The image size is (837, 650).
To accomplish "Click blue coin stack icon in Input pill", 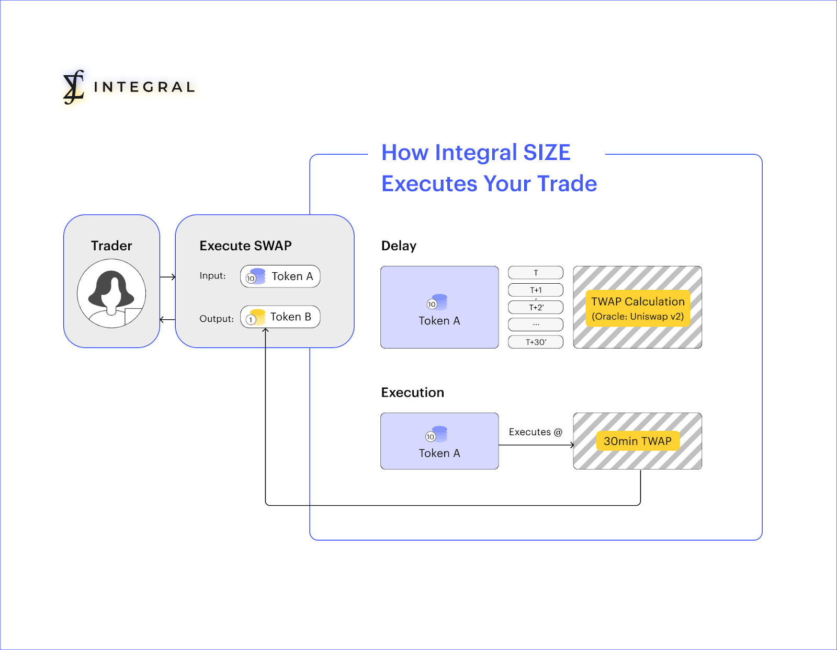I will 256,276.
